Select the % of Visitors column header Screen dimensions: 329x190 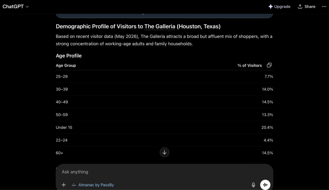(249, 65)
